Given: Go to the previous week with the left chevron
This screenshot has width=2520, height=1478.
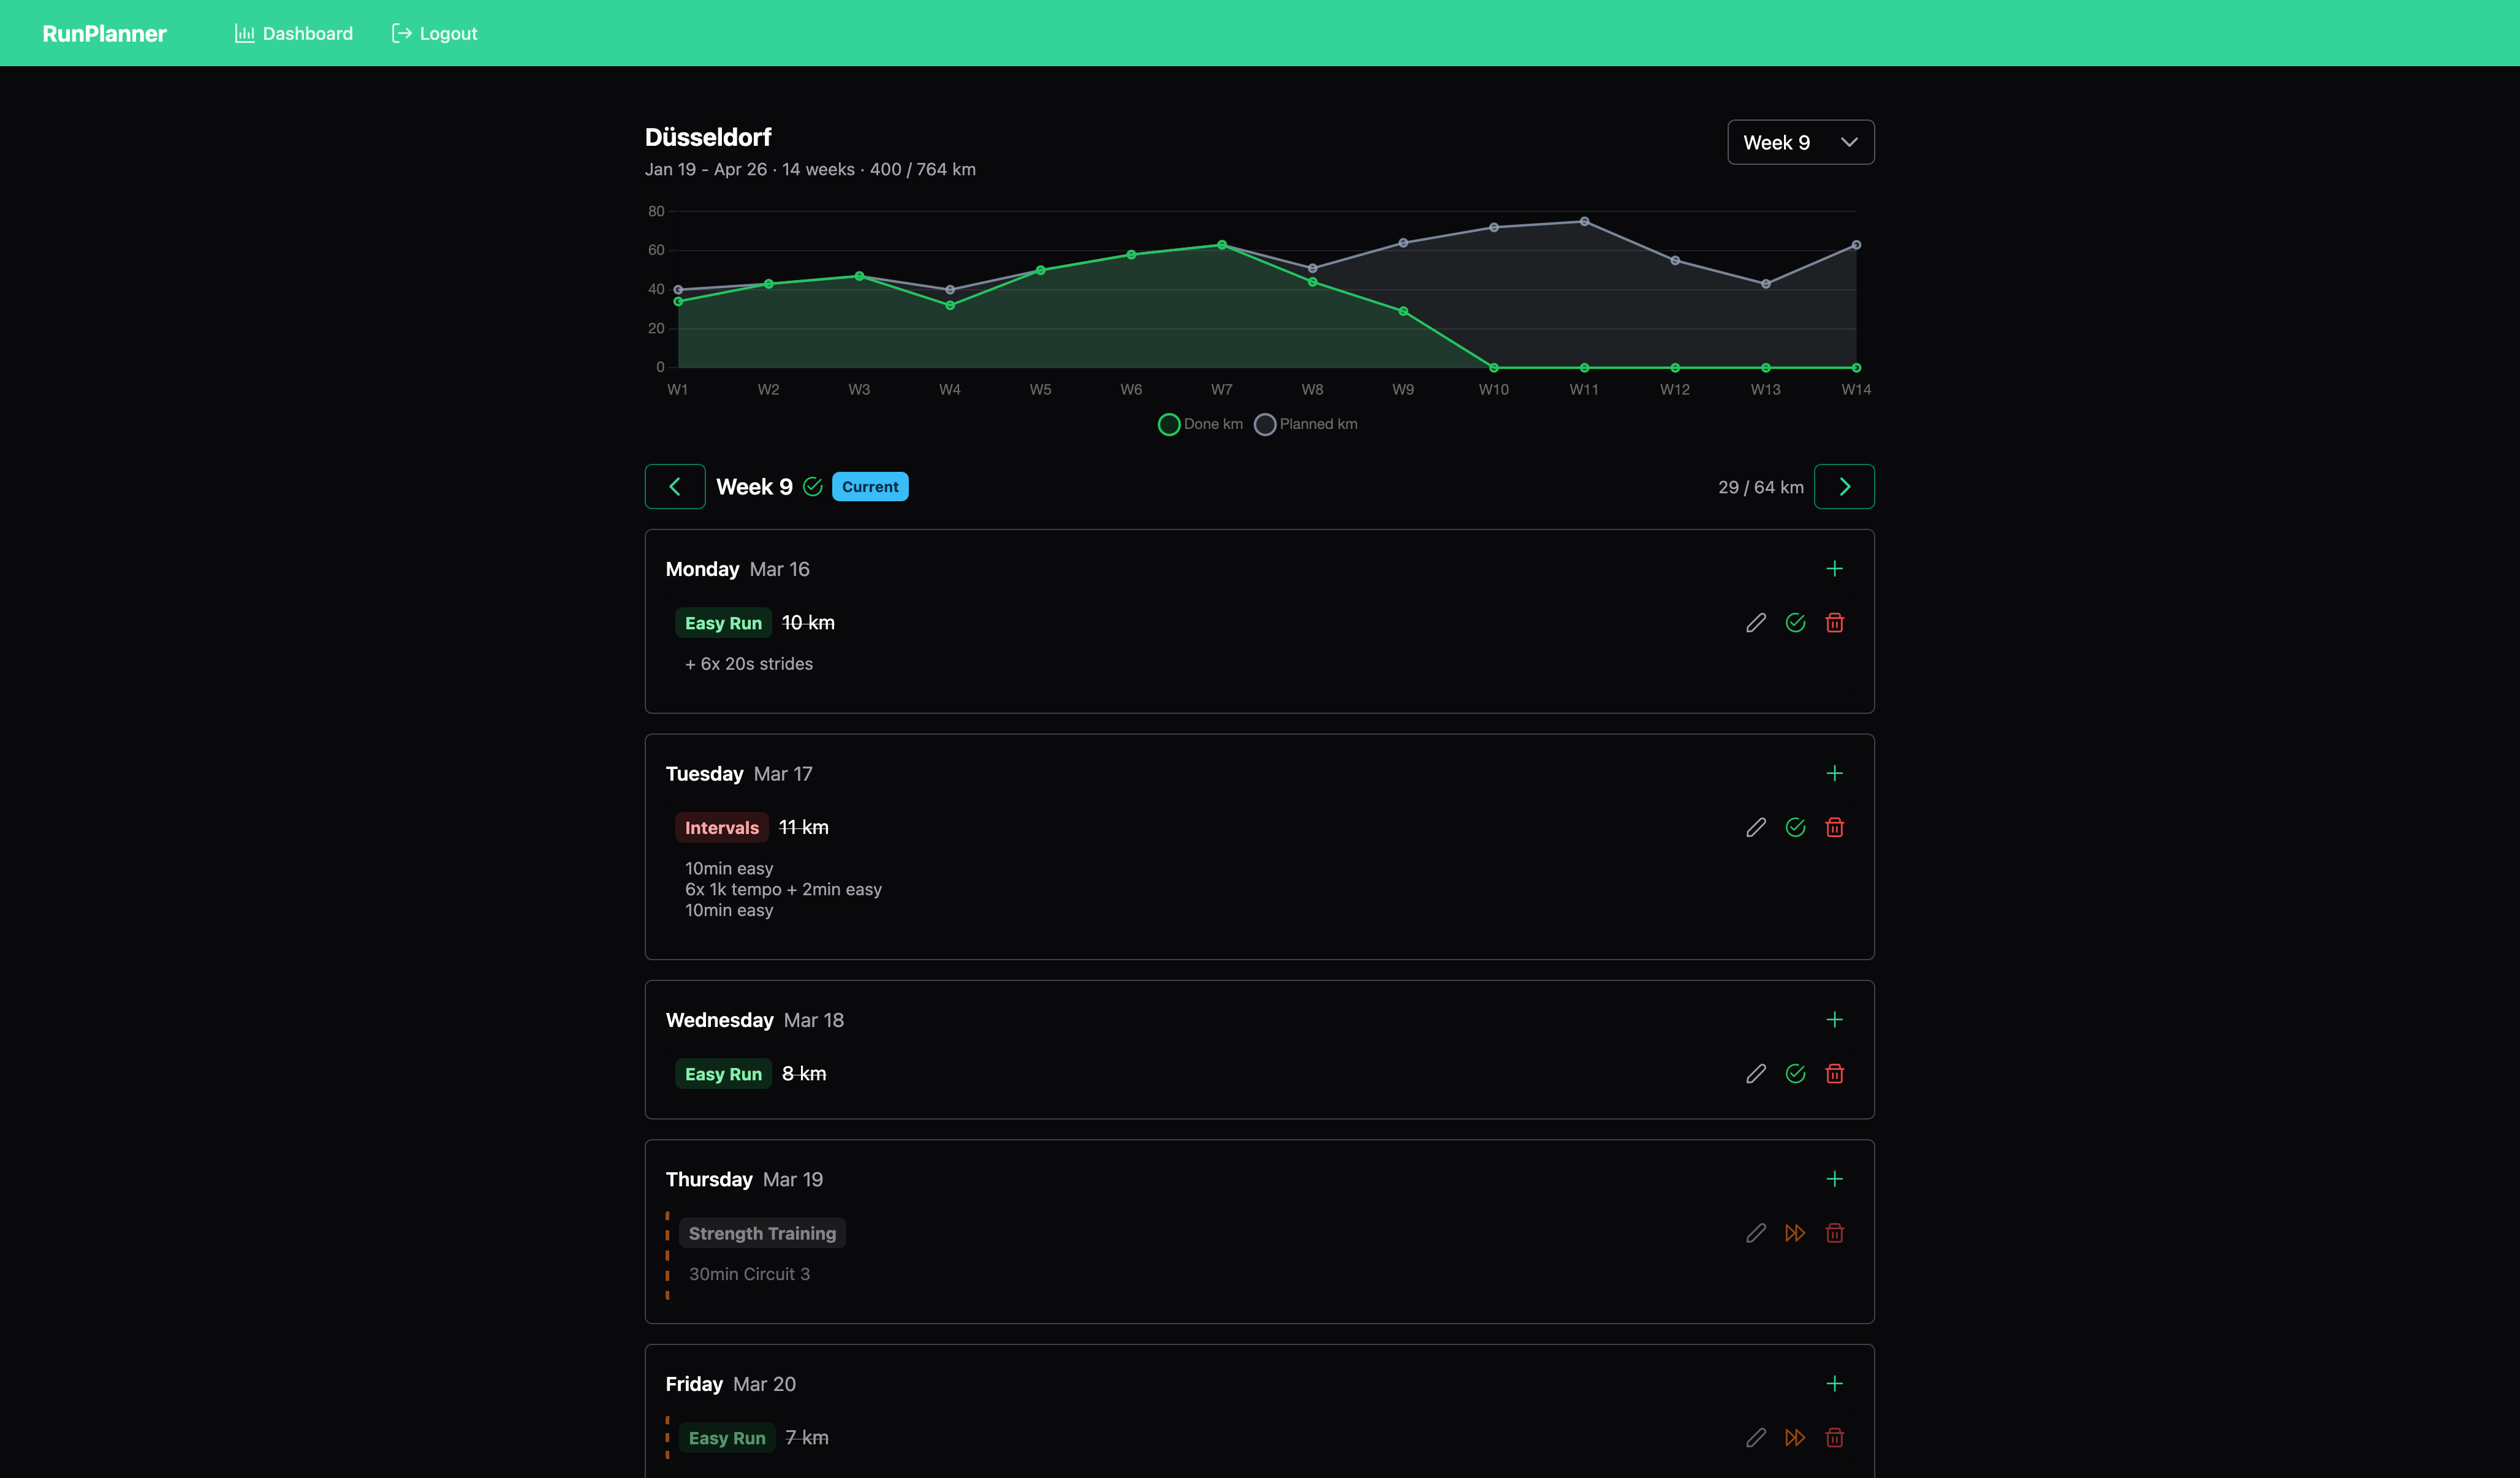Looking at the screenshot, I should coord(675,486).
